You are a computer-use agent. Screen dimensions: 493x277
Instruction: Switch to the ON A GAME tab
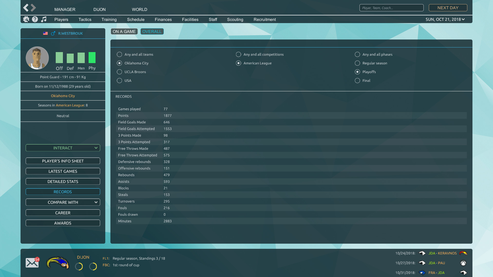click(x=124, y=31)
